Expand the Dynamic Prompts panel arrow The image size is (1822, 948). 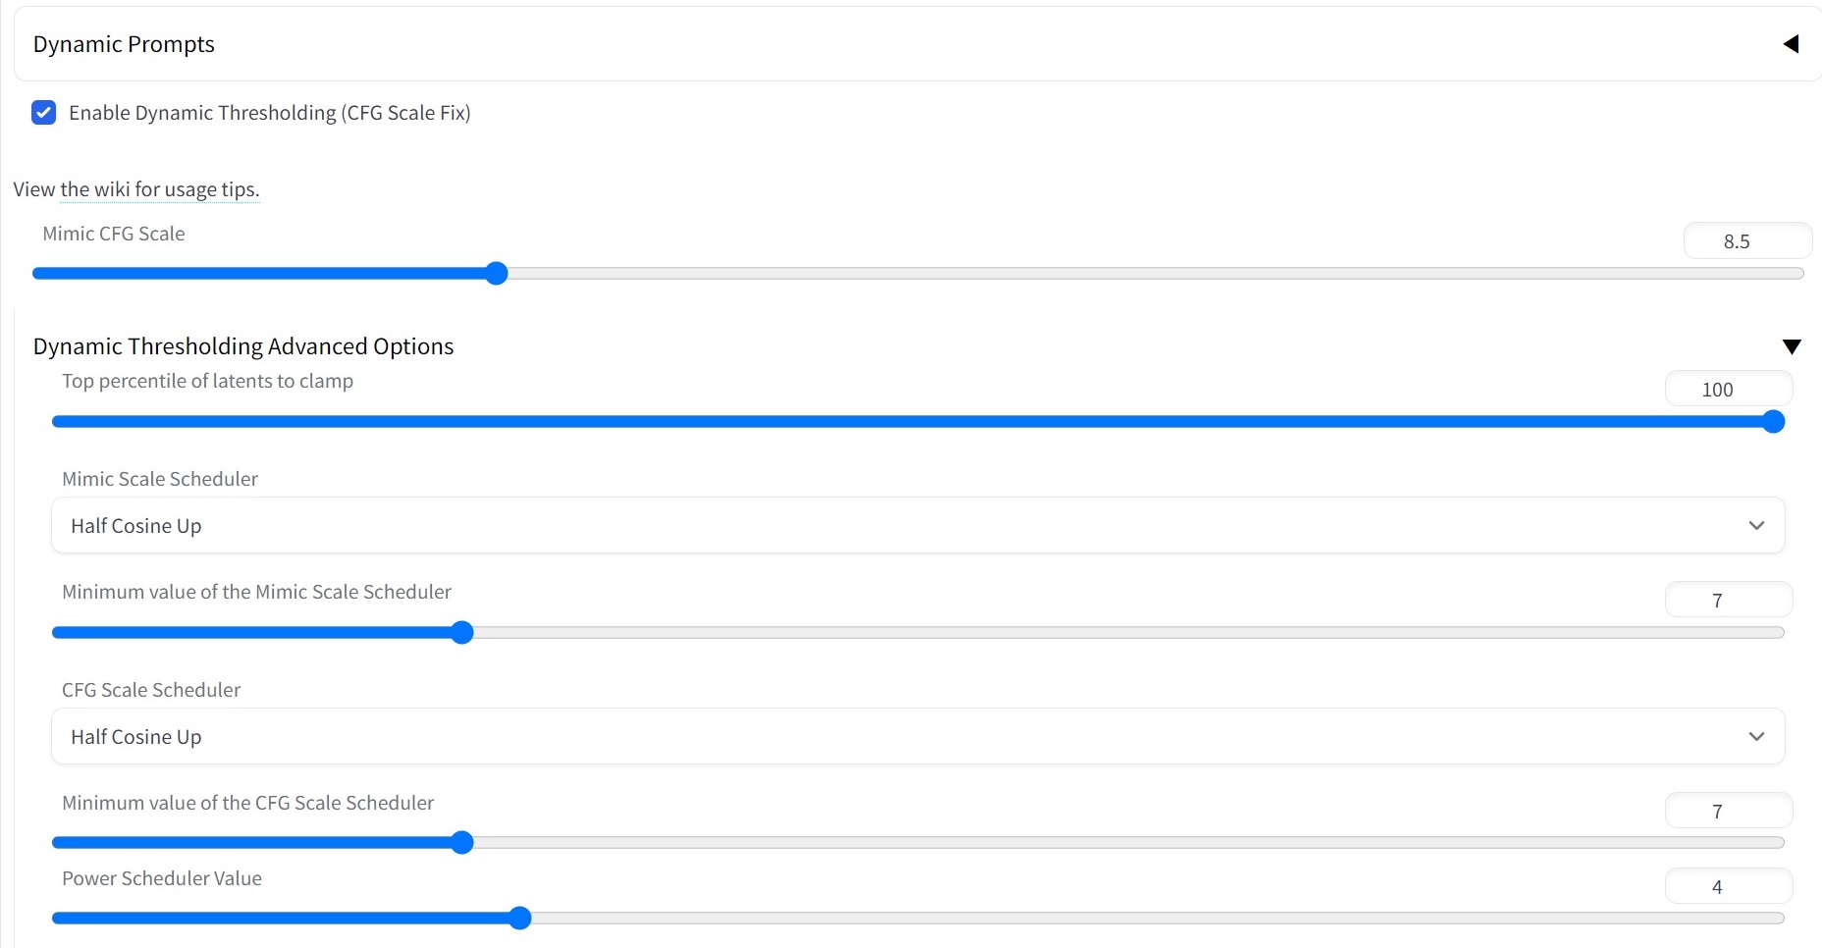pos(1791,44)
